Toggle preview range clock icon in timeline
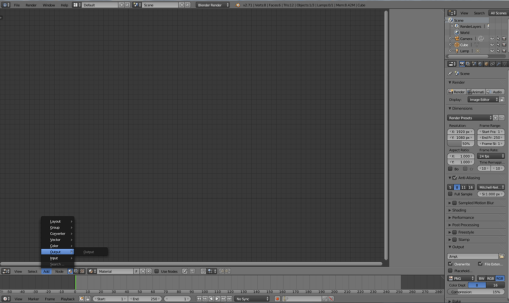This screenshot has height=303, width=509. (x=82, y=299)
